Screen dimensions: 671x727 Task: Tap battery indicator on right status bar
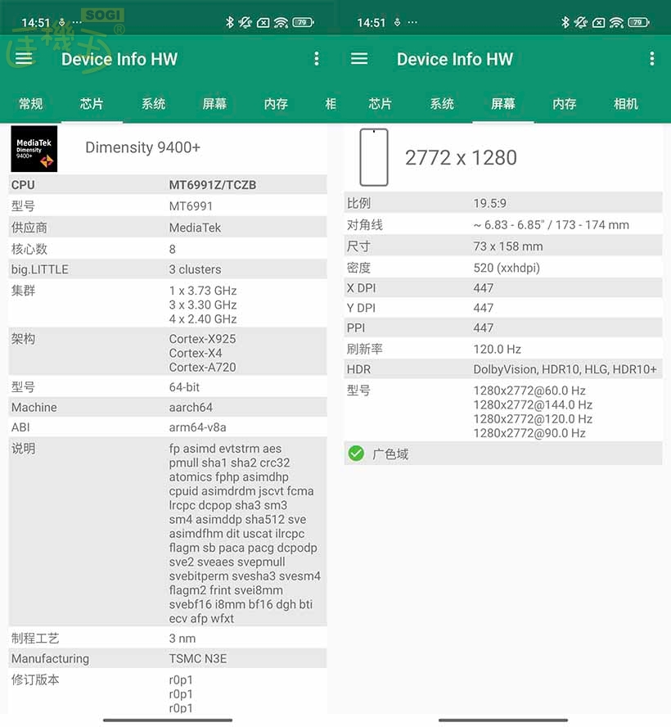(x=638, y=22)
